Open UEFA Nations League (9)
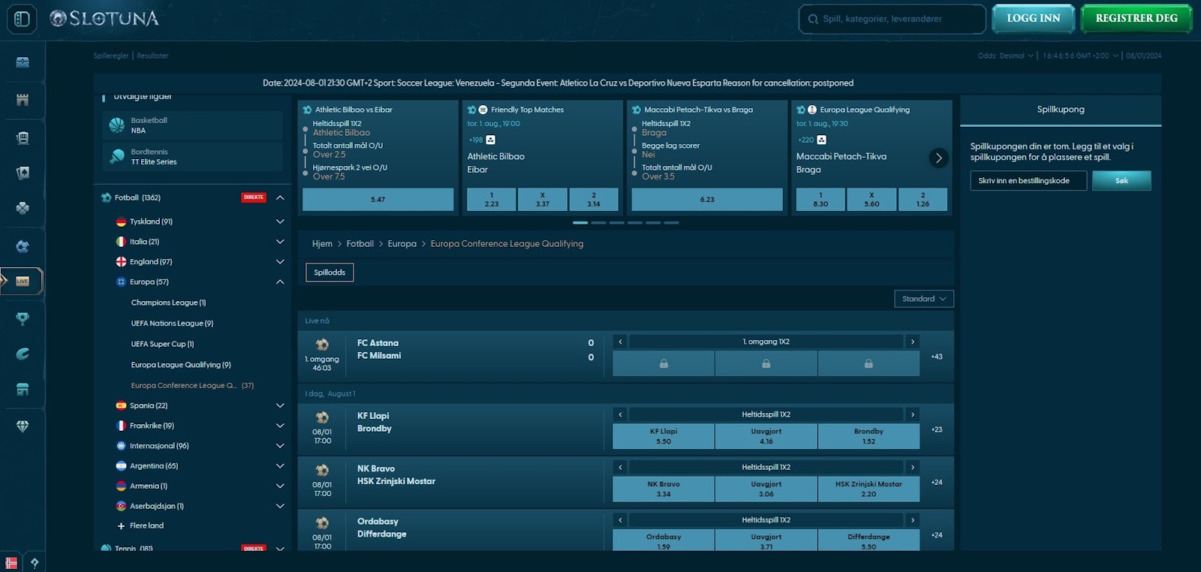This screenshot has width=1201, height=572. pyautogui.click(x=172, y=324)
